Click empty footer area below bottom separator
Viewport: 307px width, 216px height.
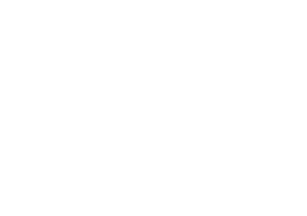pyautogui.click(x=154, y=207)
